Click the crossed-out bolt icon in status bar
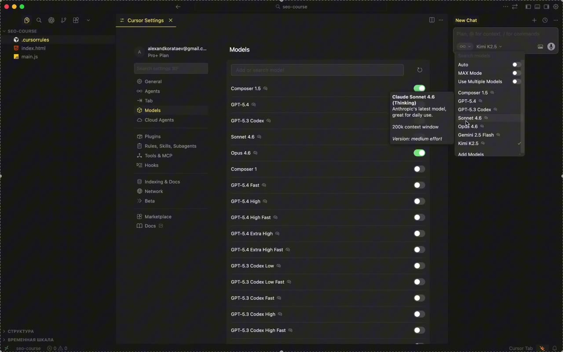Screen dimensions: 563x352 click(542, 348)
